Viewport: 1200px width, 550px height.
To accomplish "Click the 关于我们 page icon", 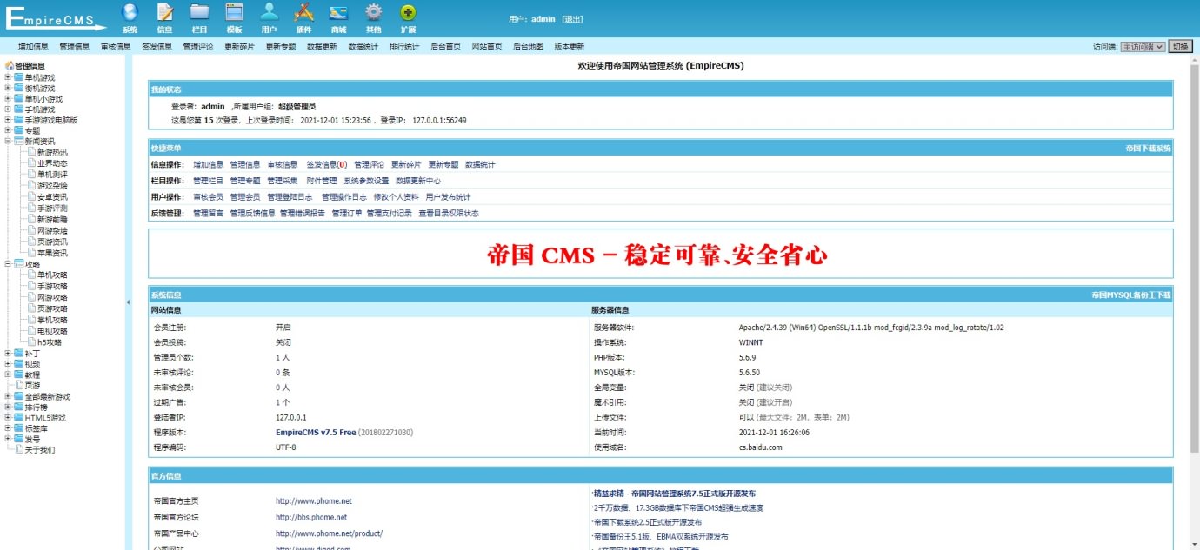I will [x=19, y=449].
